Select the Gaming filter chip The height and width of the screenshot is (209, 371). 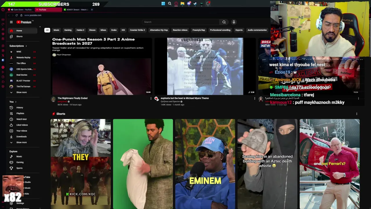(x=68, y=30)
